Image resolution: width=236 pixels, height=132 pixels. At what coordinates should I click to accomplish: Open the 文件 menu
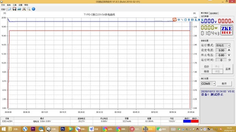[x=3, y=5]
